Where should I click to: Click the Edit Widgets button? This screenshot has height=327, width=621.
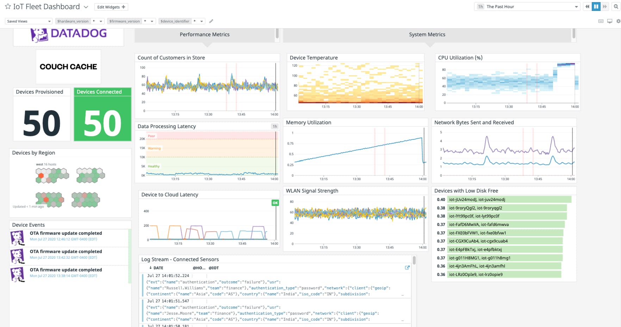tap(111, 6)
